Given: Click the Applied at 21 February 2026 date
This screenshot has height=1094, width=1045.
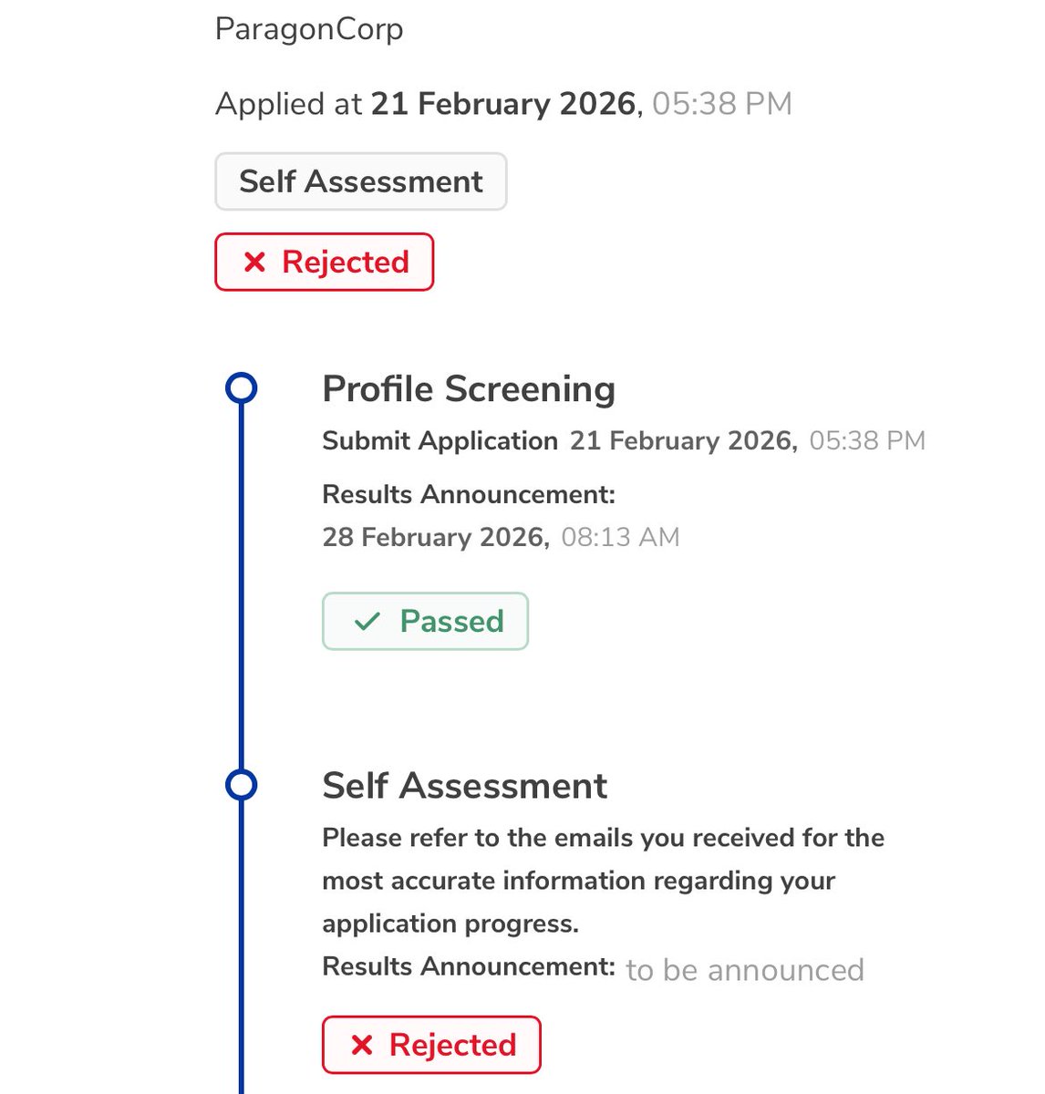Looking at the screenshot, I should [x=502, y=104].
